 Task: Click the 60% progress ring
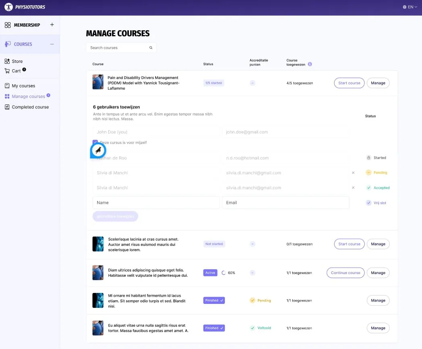pyautogui.click(x=223, y=272)
